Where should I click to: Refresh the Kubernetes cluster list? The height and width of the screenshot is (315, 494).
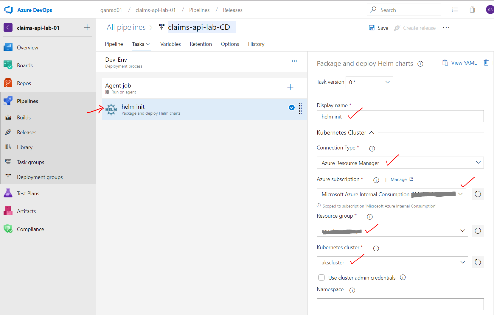[x=478, y=262]
